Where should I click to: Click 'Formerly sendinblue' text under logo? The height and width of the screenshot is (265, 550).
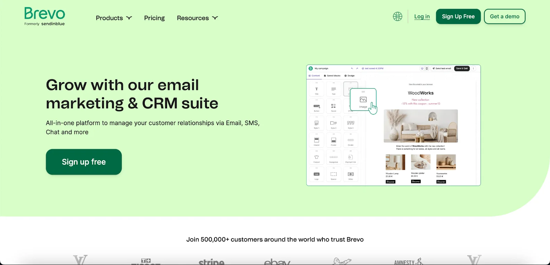[x=44, y=24]
